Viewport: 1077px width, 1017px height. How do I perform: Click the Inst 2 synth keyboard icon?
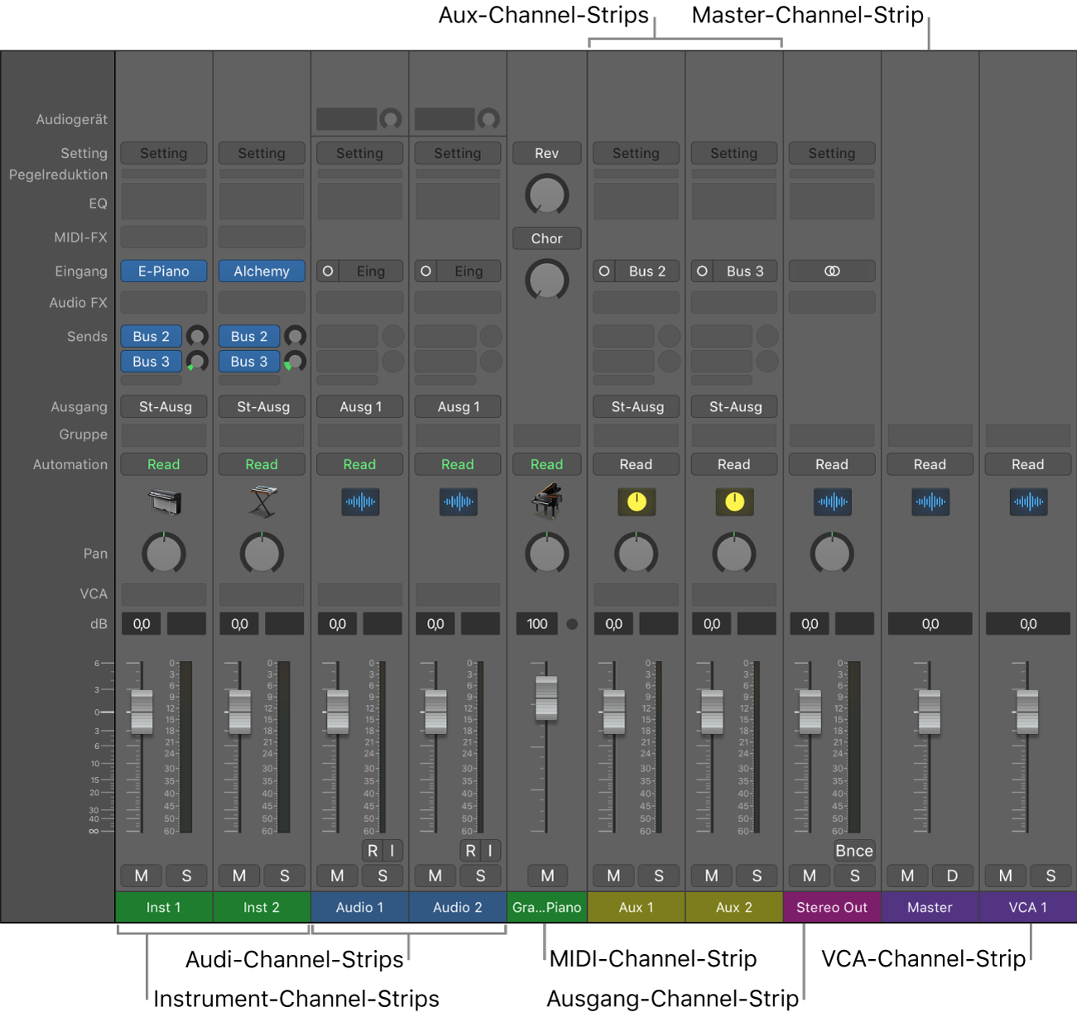point(262,502)
